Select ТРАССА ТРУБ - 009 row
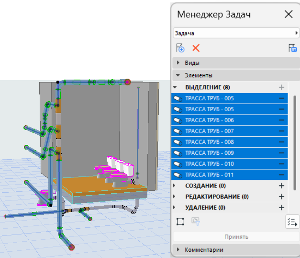300x258 pixels. 230,153
